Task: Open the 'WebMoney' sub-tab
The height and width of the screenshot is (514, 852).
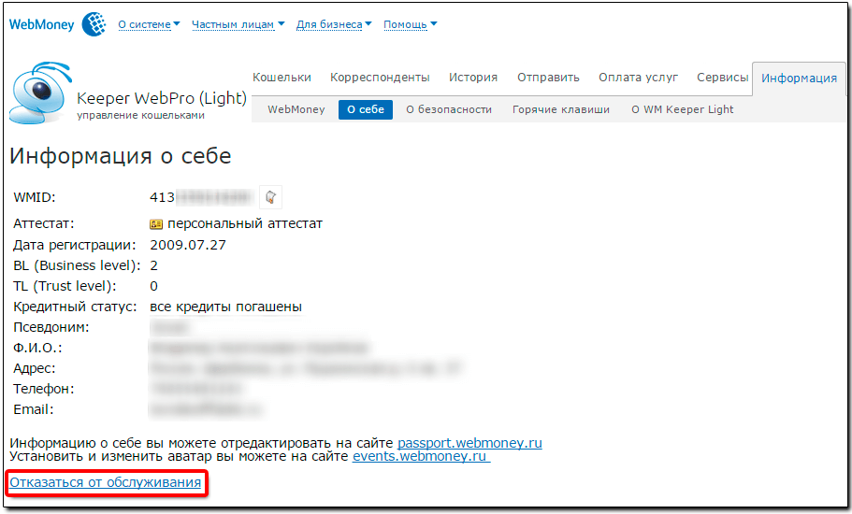Action: click(296, 109)
